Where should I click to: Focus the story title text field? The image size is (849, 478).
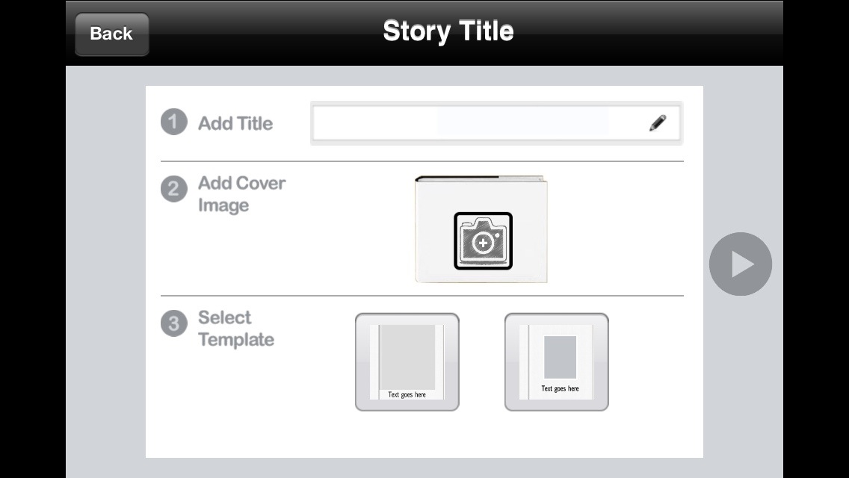[478, 123]
